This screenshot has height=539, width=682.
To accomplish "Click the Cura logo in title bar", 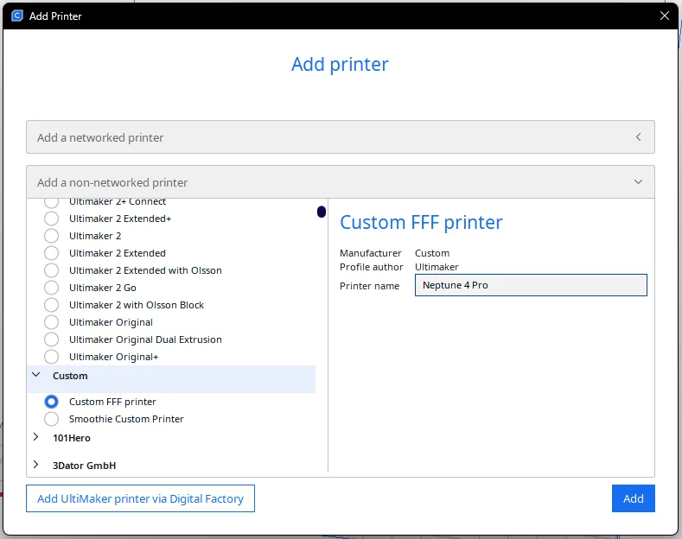I will point(17,16).
